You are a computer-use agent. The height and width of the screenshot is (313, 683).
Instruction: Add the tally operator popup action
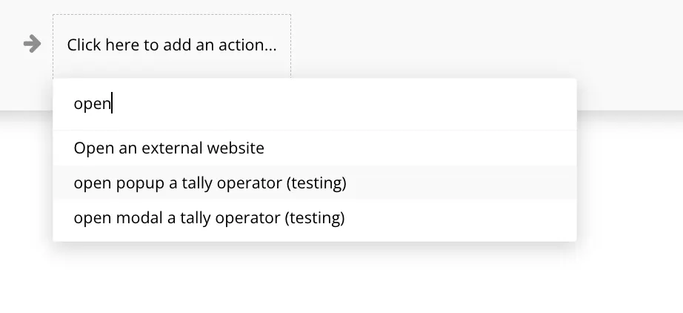(x=210, y=182)
